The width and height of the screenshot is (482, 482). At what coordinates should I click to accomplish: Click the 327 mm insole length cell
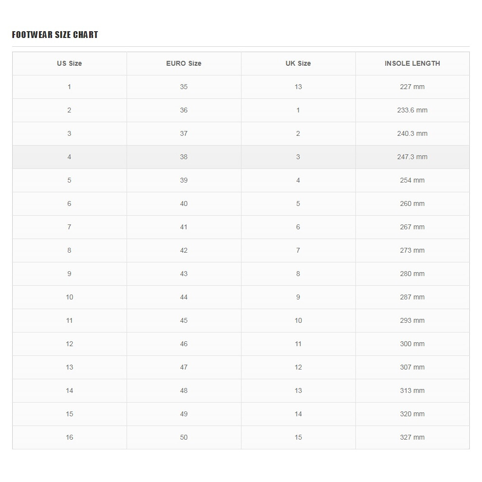(412, 437)
